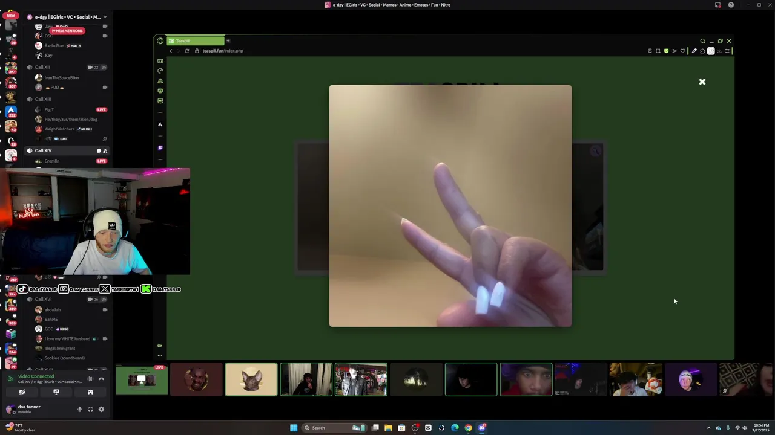Select the Teaspill browser tab

tap(195, 41)
